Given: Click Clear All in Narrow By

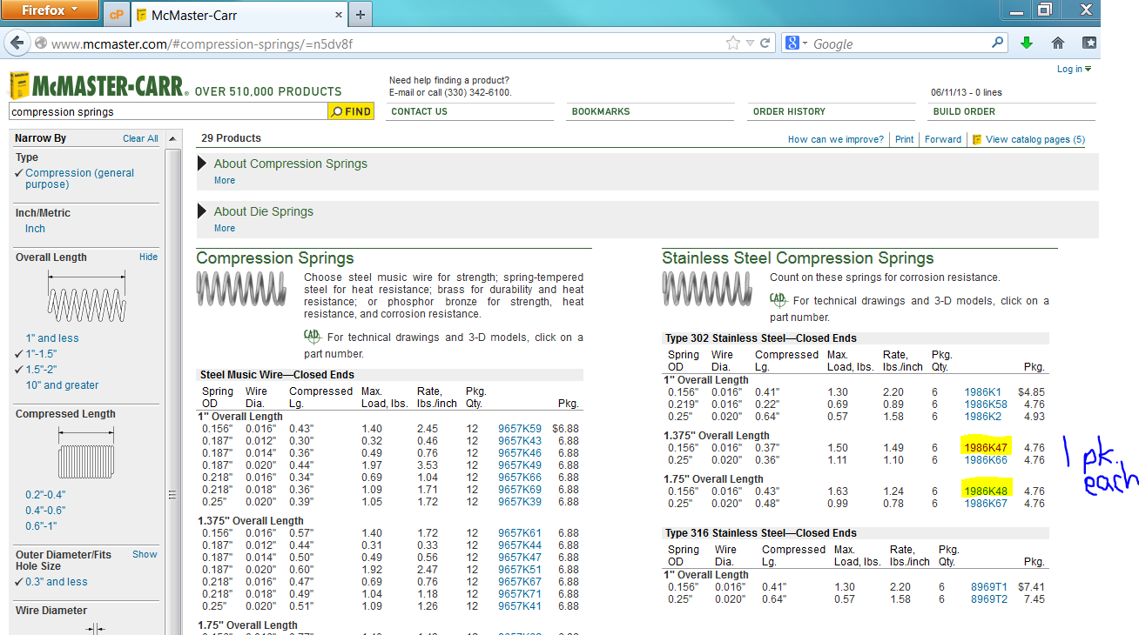Looking at the screenshot, I should (x=140, y=138).
